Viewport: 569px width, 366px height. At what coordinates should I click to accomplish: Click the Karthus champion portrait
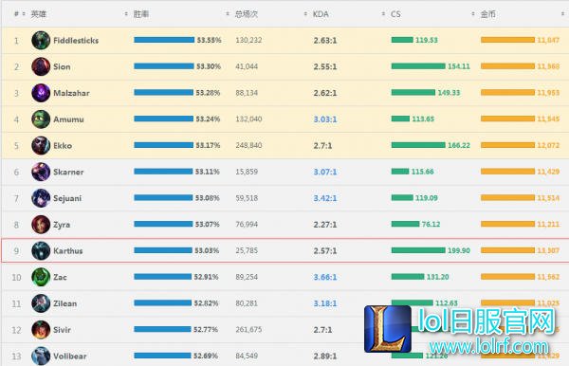tap(41, 250)
